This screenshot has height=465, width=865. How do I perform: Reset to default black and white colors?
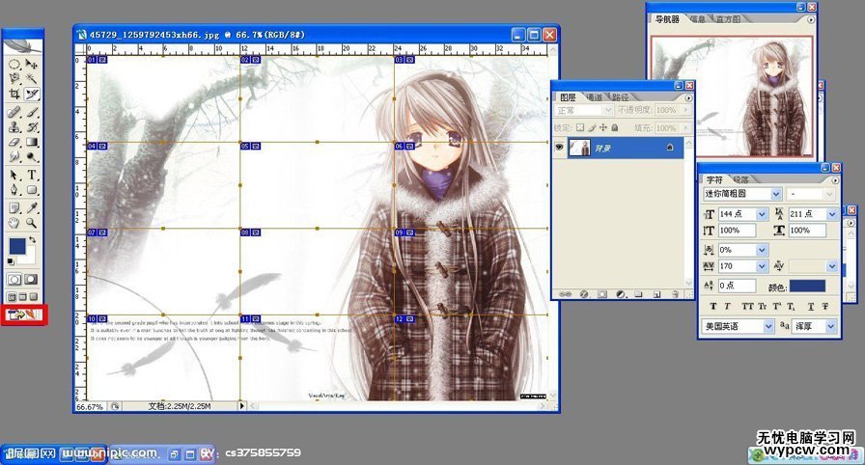point(11,261)
